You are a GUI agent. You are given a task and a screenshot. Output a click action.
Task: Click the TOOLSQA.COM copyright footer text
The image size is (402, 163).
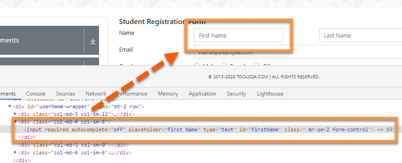click(x=264, y=77)
